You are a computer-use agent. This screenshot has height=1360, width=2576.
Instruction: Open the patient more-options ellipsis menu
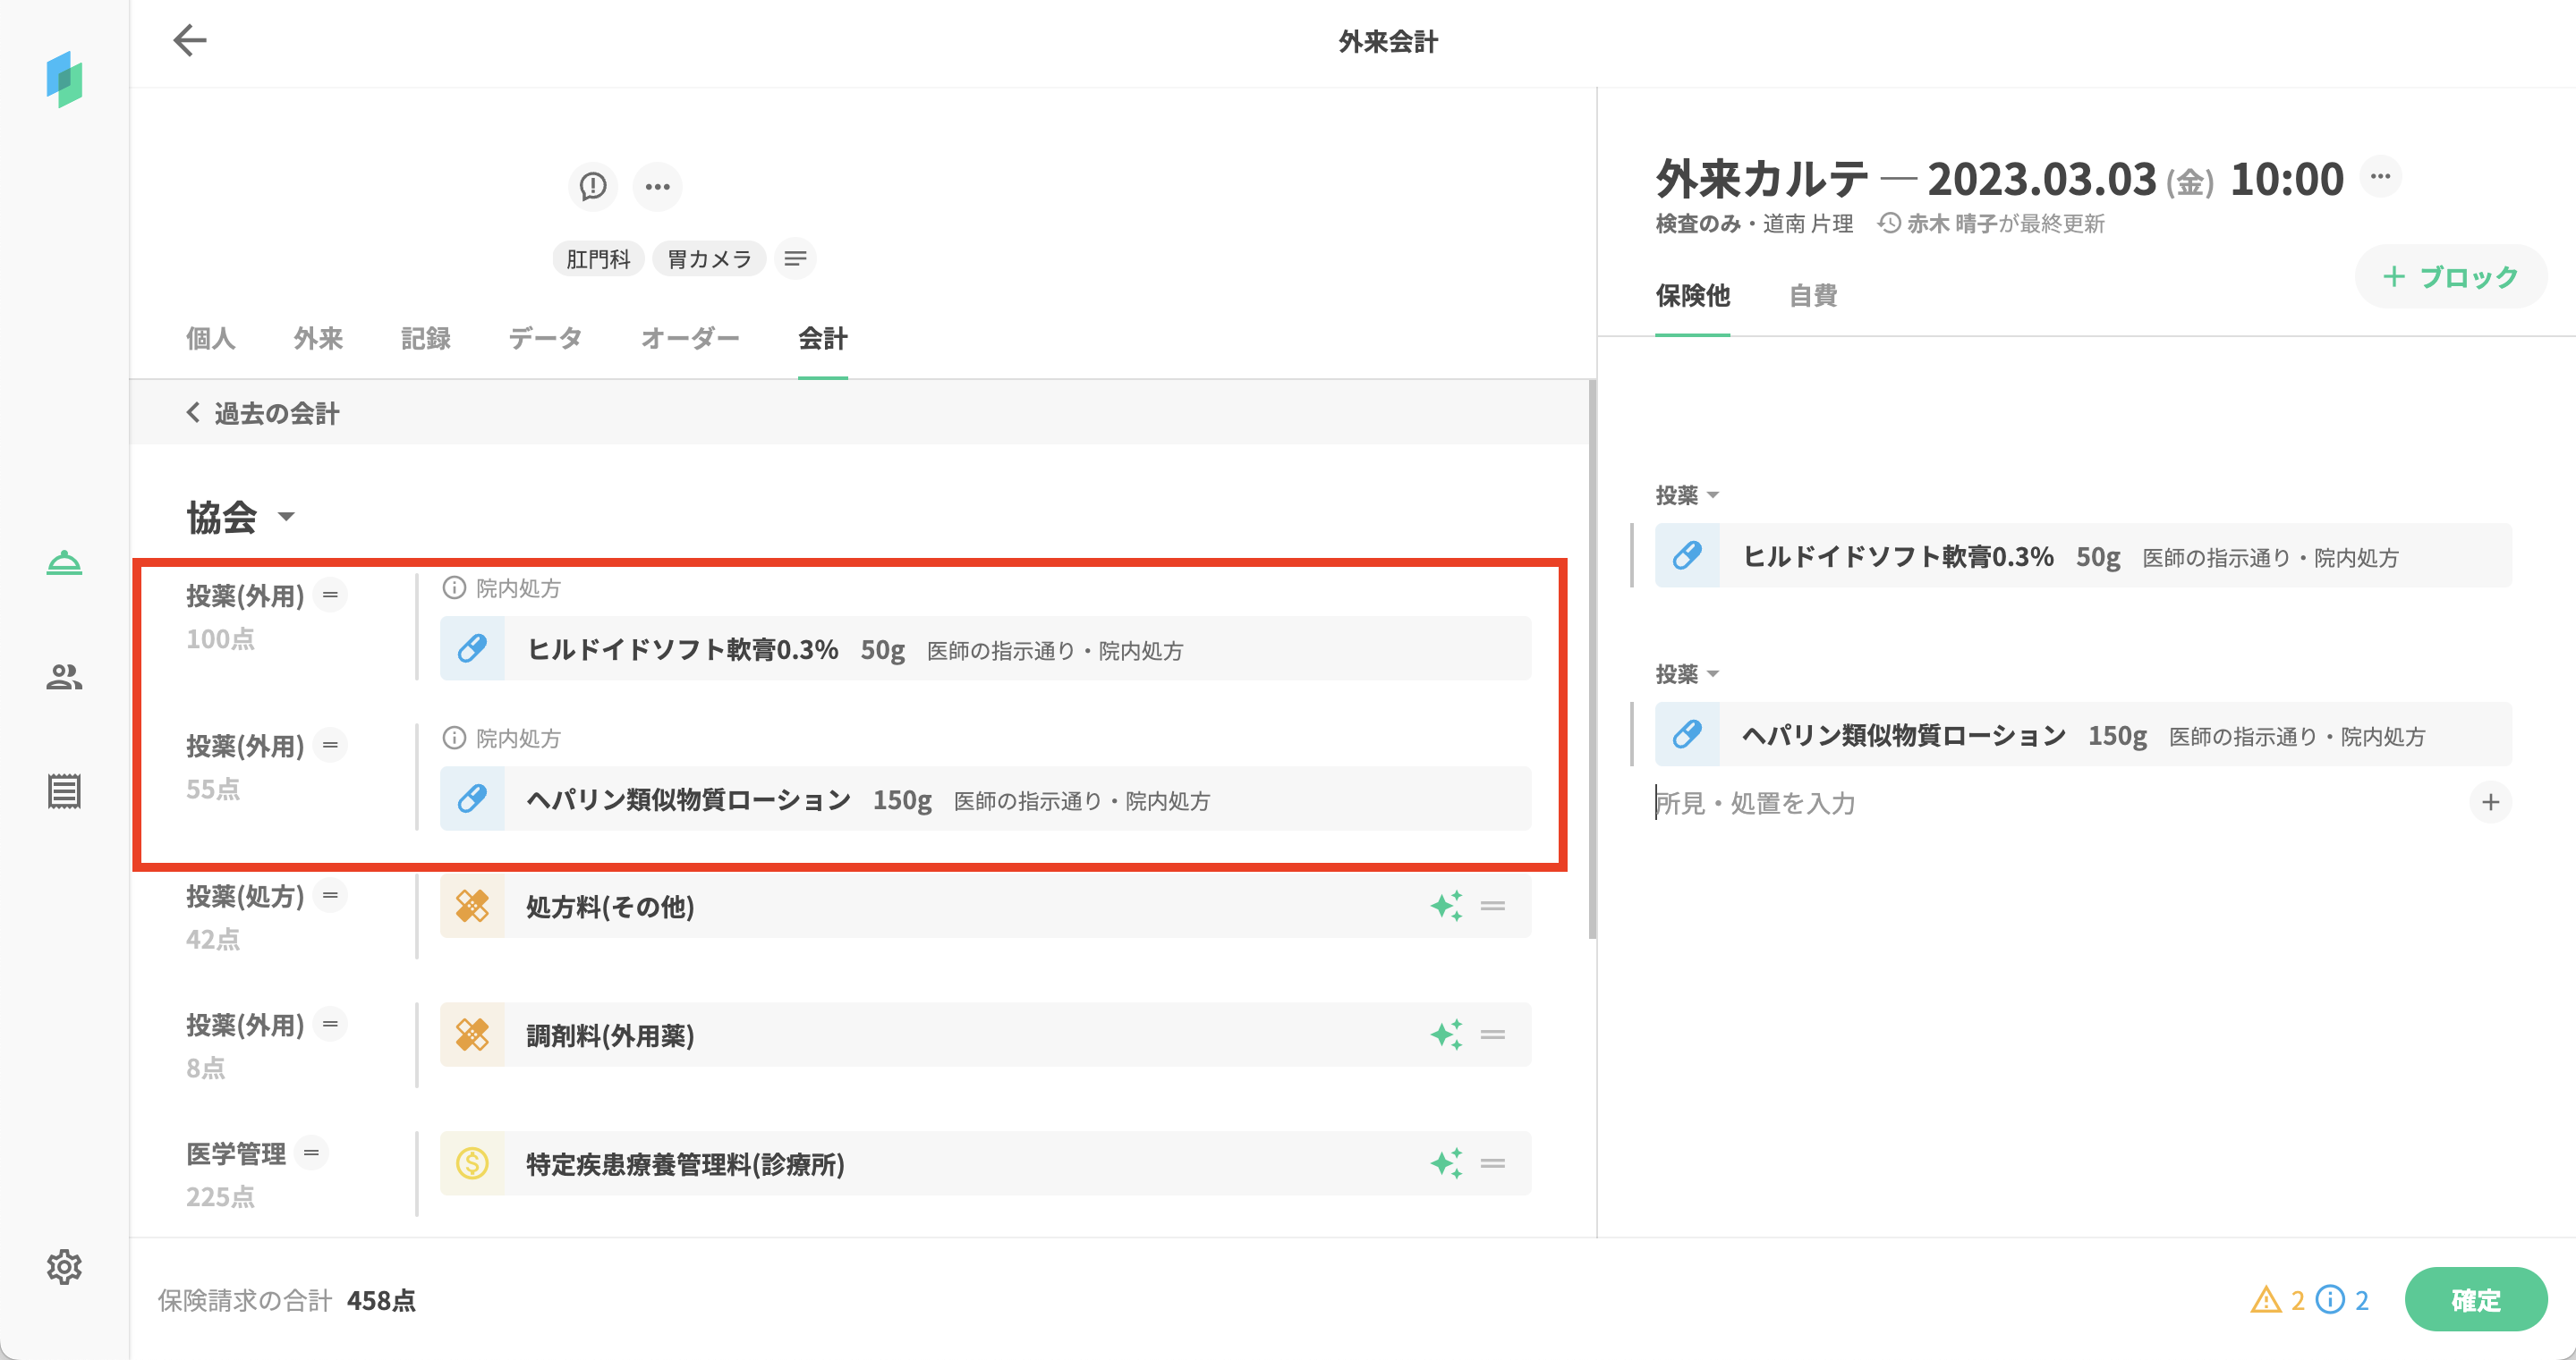point(657,186)
